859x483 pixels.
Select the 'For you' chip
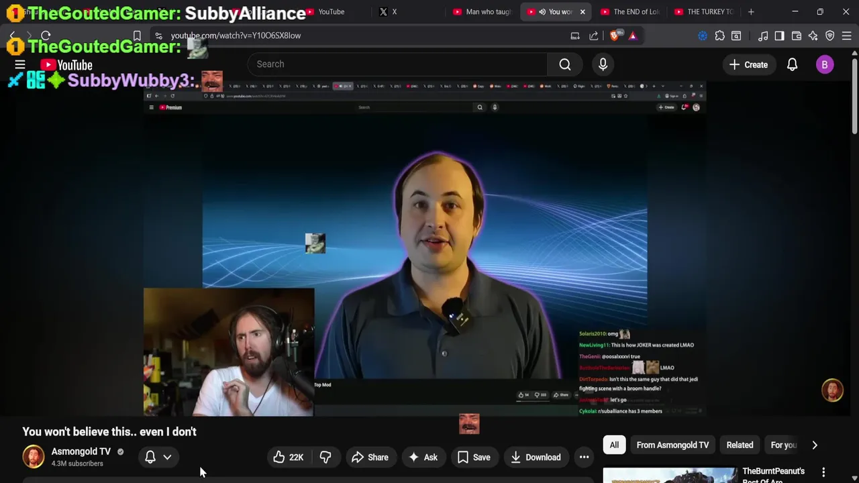click(x=783, y=445)
